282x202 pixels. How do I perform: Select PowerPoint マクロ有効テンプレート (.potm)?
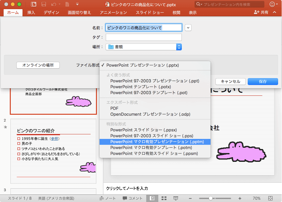coord(155,148)
